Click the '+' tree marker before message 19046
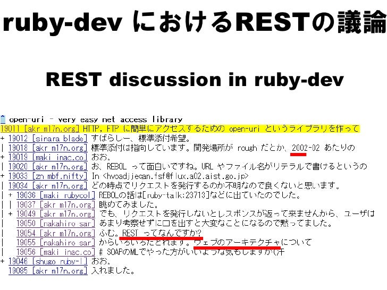 coord(3,261)
